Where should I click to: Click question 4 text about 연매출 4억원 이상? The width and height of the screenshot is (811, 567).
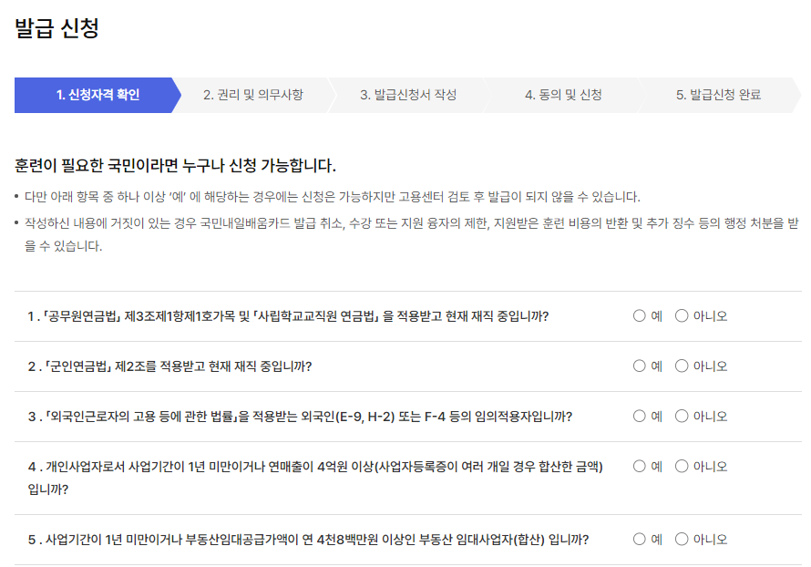tap(315, 478)
